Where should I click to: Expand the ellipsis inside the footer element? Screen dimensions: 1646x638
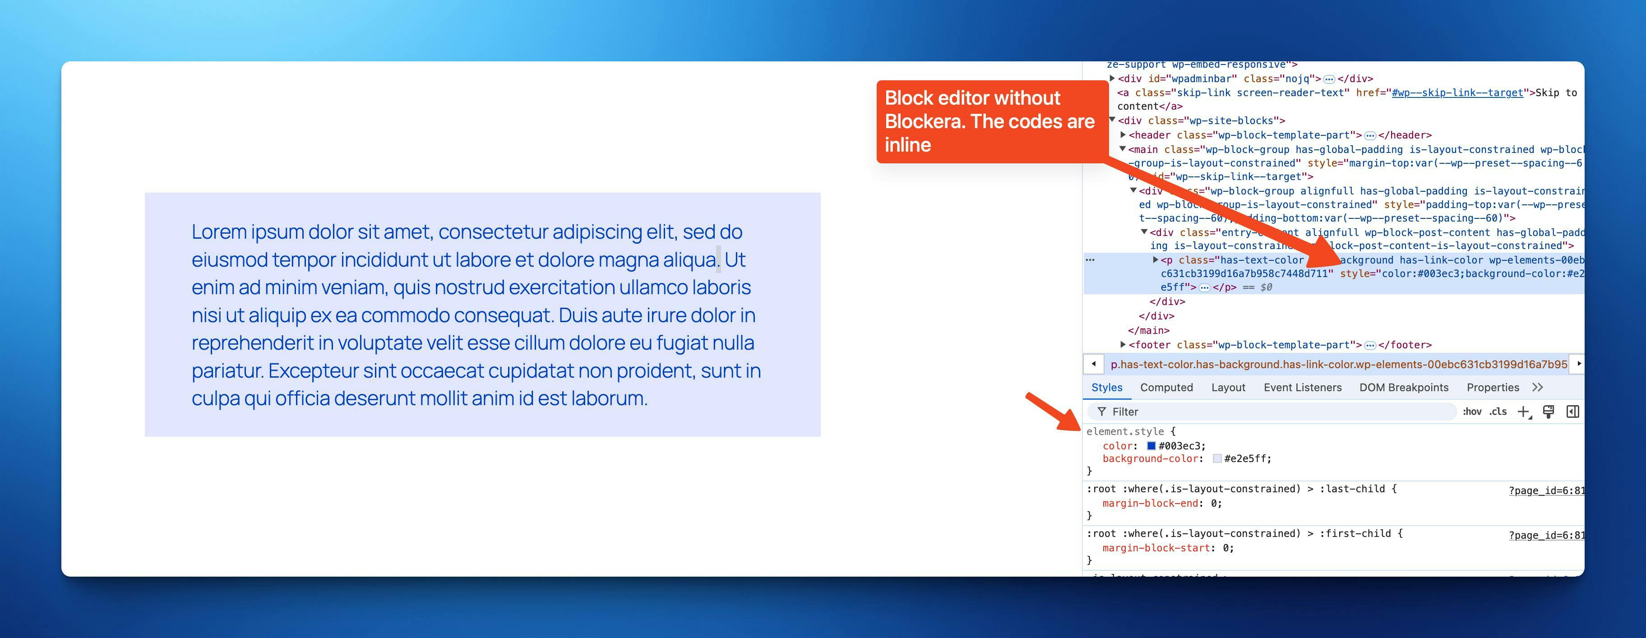coord(1370,345)
